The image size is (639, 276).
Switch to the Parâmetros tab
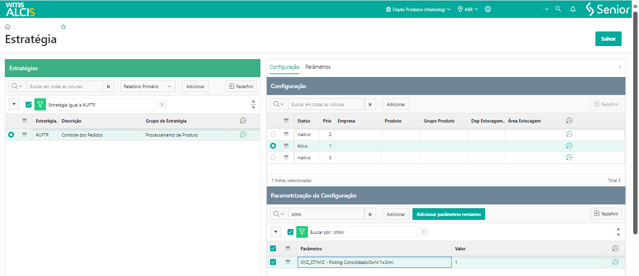click(318, 67)
